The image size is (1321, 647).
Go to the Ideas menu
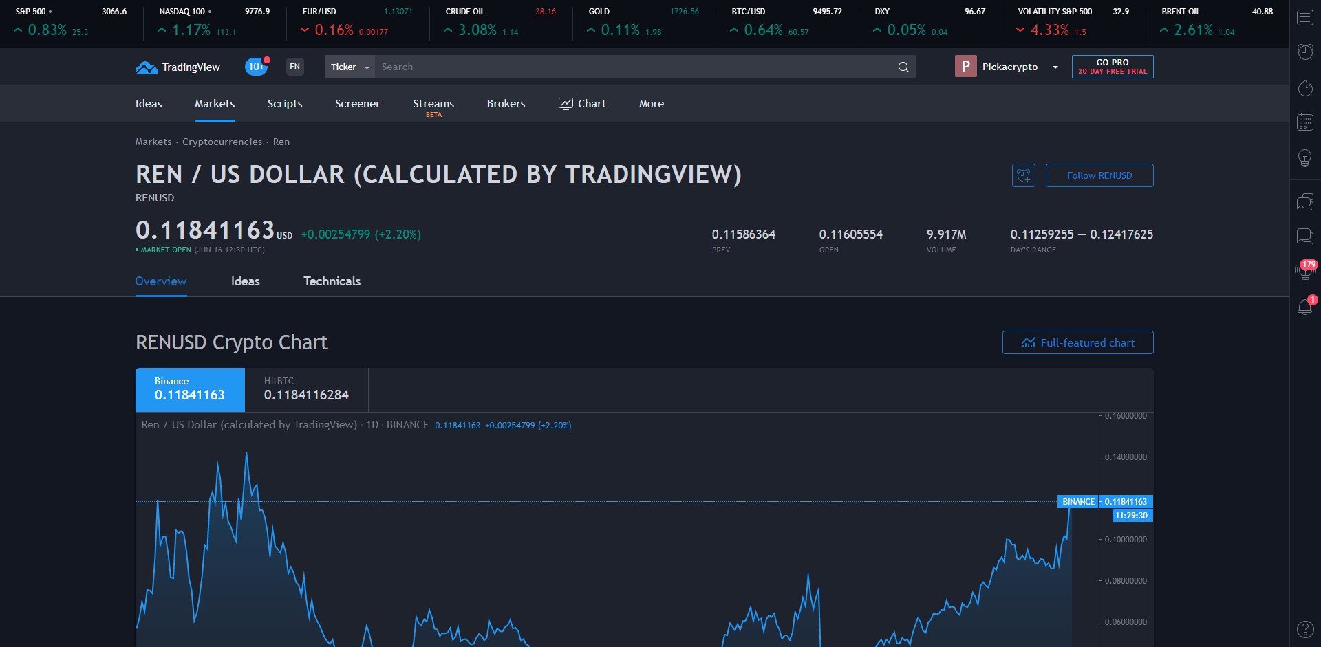149,103
